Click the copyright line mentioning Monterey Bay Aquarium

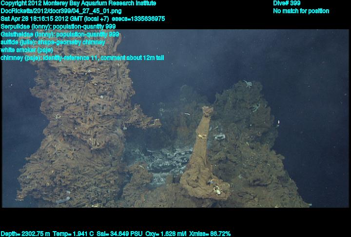pos(78,3)
